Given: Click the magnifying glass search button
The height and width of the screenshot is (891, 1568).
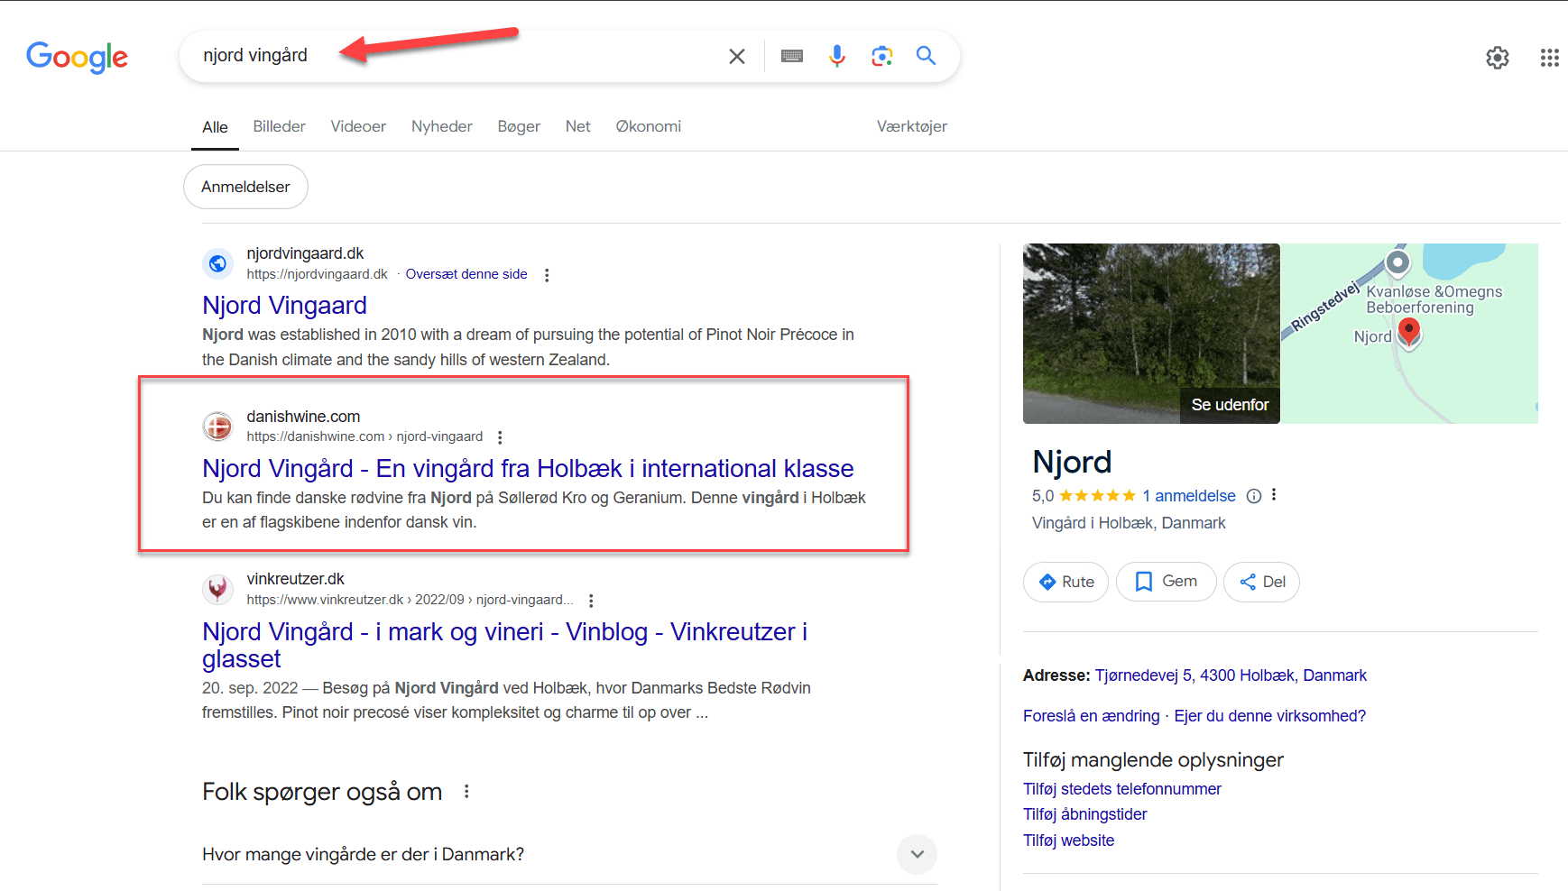Looking at the screenshot, I should pos(926,56).
